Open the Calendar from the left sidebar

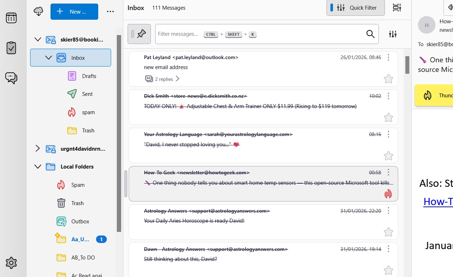tap(11, 18)
